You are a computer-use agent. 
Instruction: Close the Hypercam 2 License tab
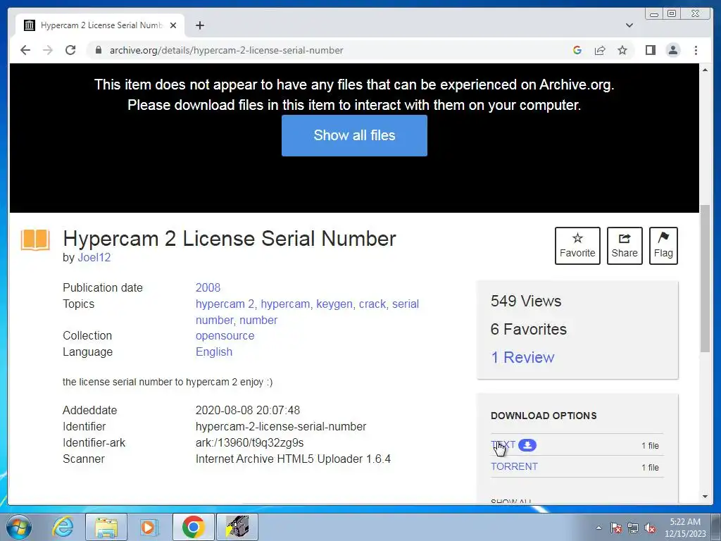(x=173, y=25)
